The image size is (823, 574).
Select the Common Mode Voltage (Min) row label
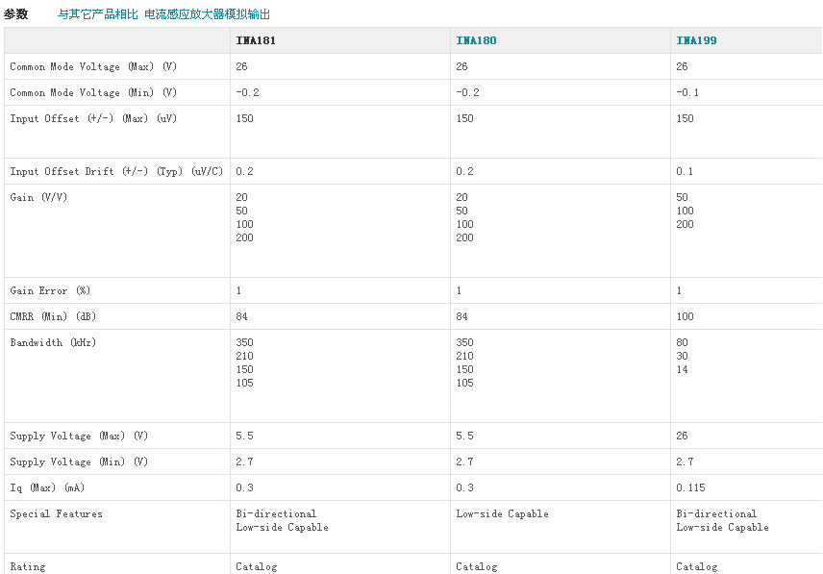(93, 92)
